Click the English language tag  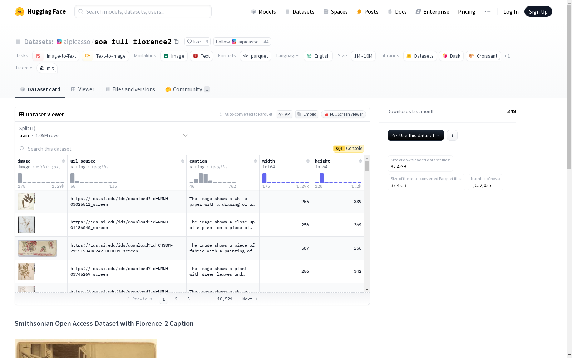(318, 56)
